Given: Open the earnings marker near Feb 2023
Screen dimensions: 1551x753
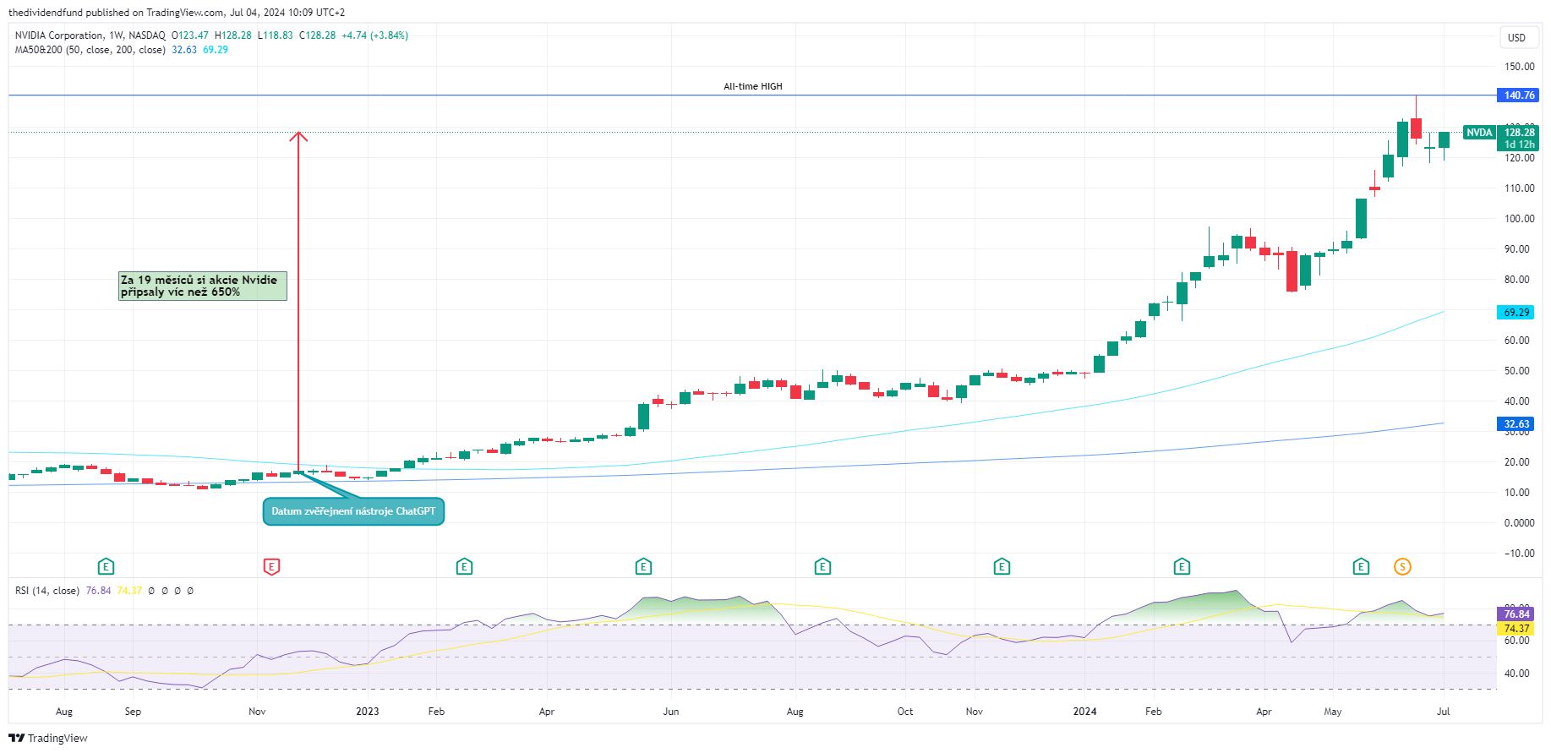Looking at the screenshot, I should pyautogui.click(x=464, y=566).
